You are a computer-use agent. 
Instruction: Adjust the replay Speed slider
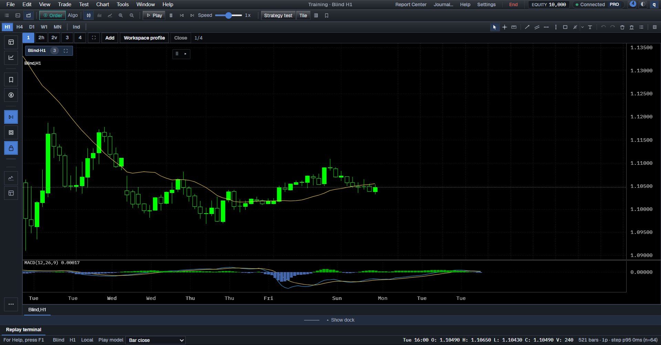[228, 15]
